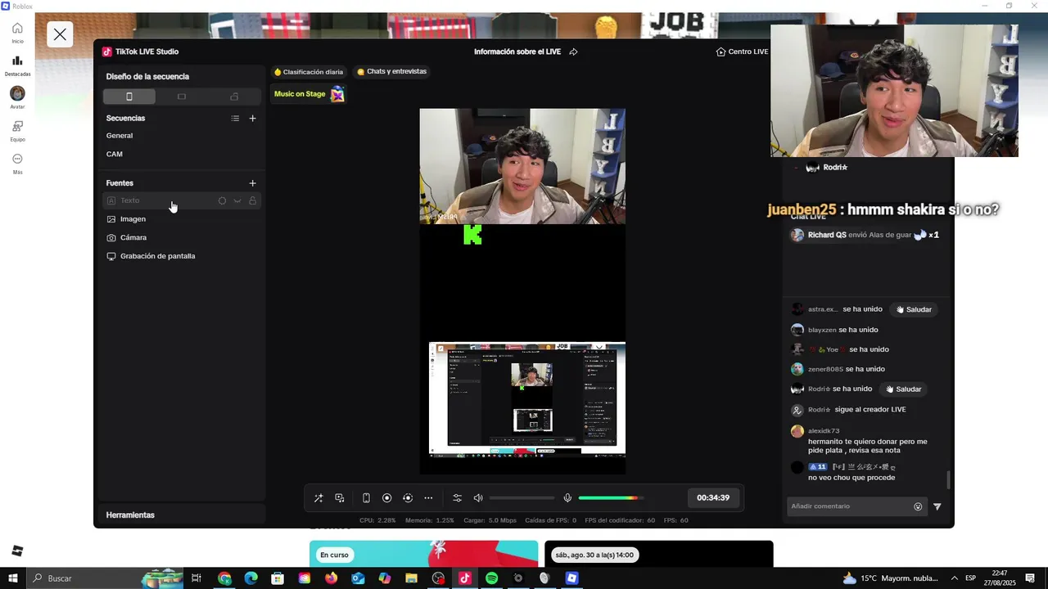Open the emoji picker in comment box

coord(918,506)
